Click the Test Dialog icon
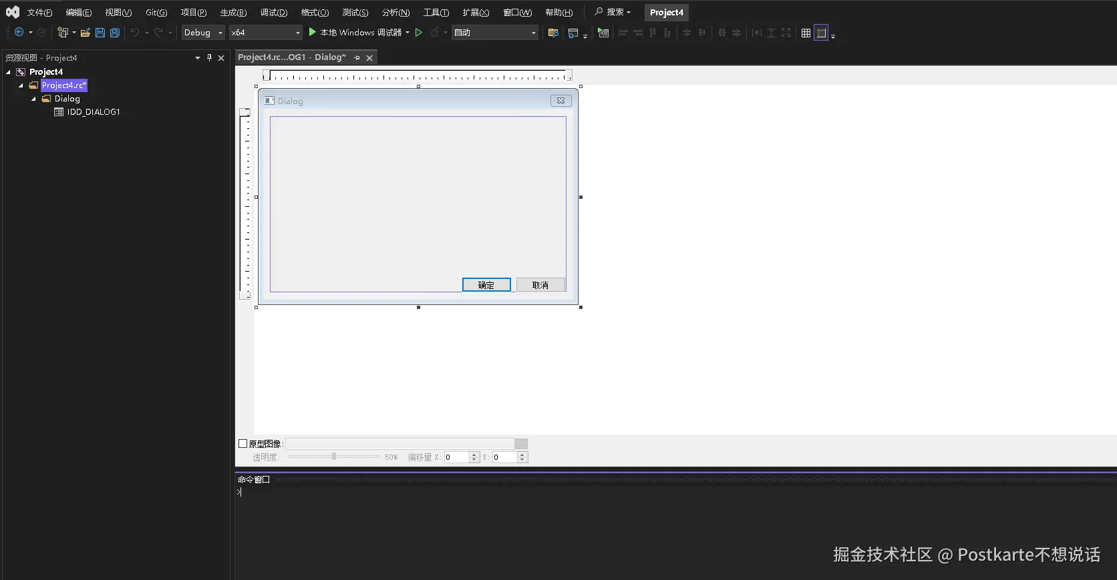 coord(603,33)
